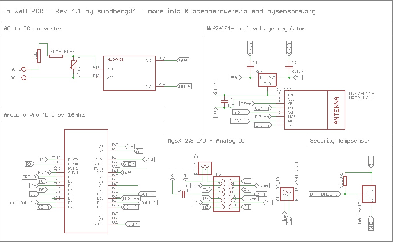
Task: Click the C3 capacitor near NRF24L01+
Action: pos(223,101)
